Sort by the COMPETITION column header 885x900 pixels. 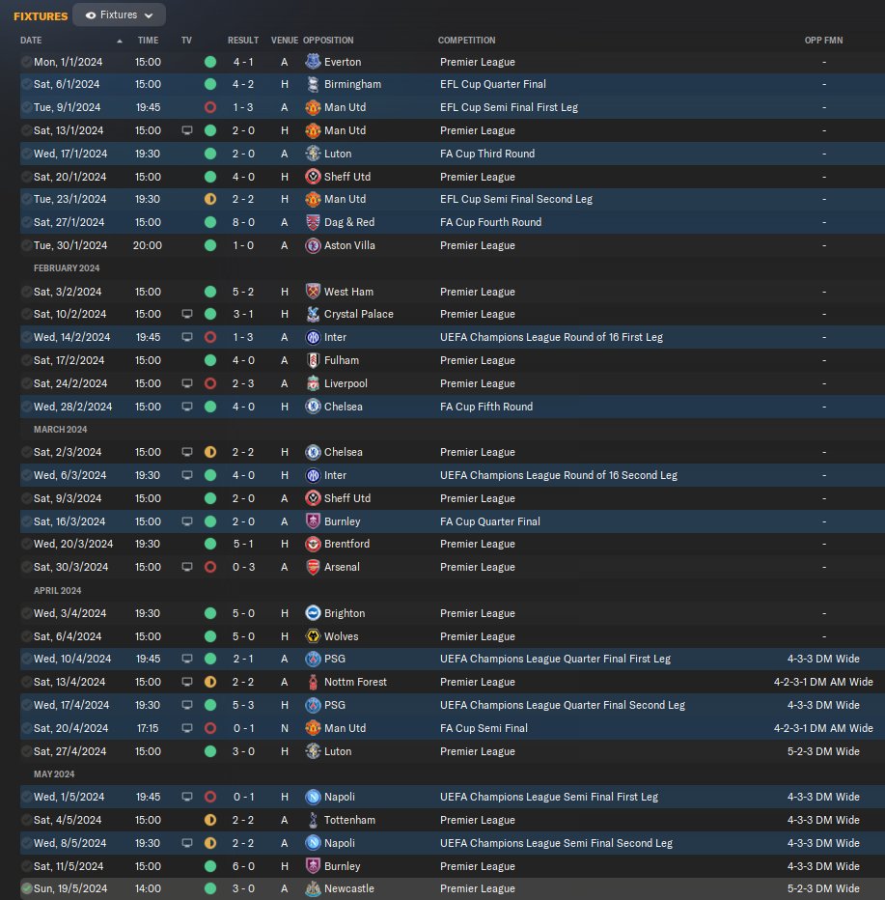[467, 41]
